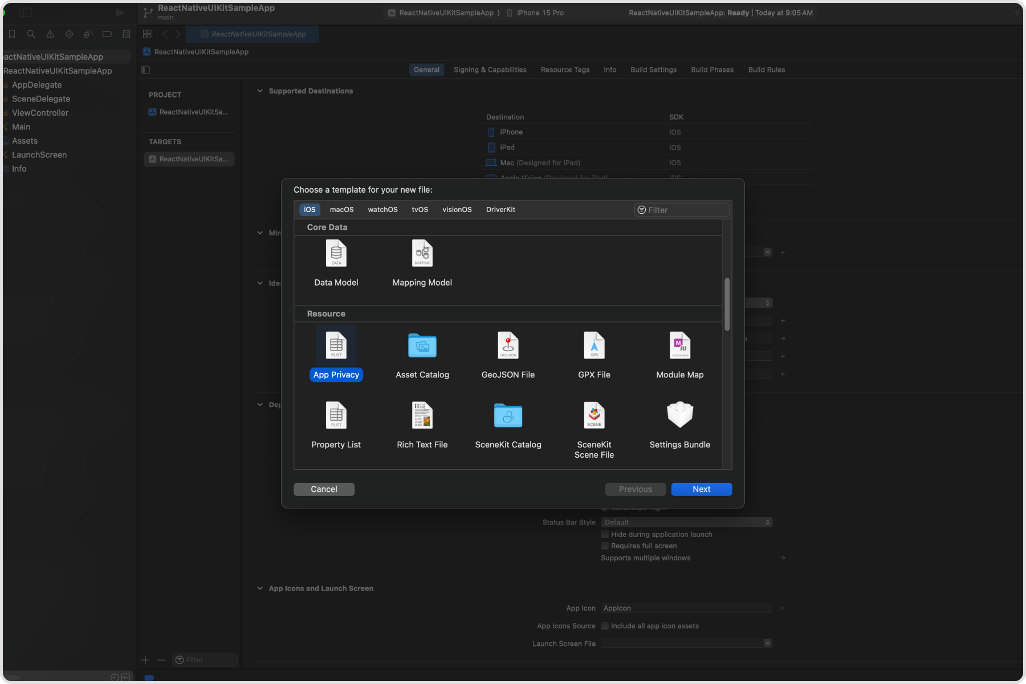Choose the Rich Text File template

(x=422, y=425)
